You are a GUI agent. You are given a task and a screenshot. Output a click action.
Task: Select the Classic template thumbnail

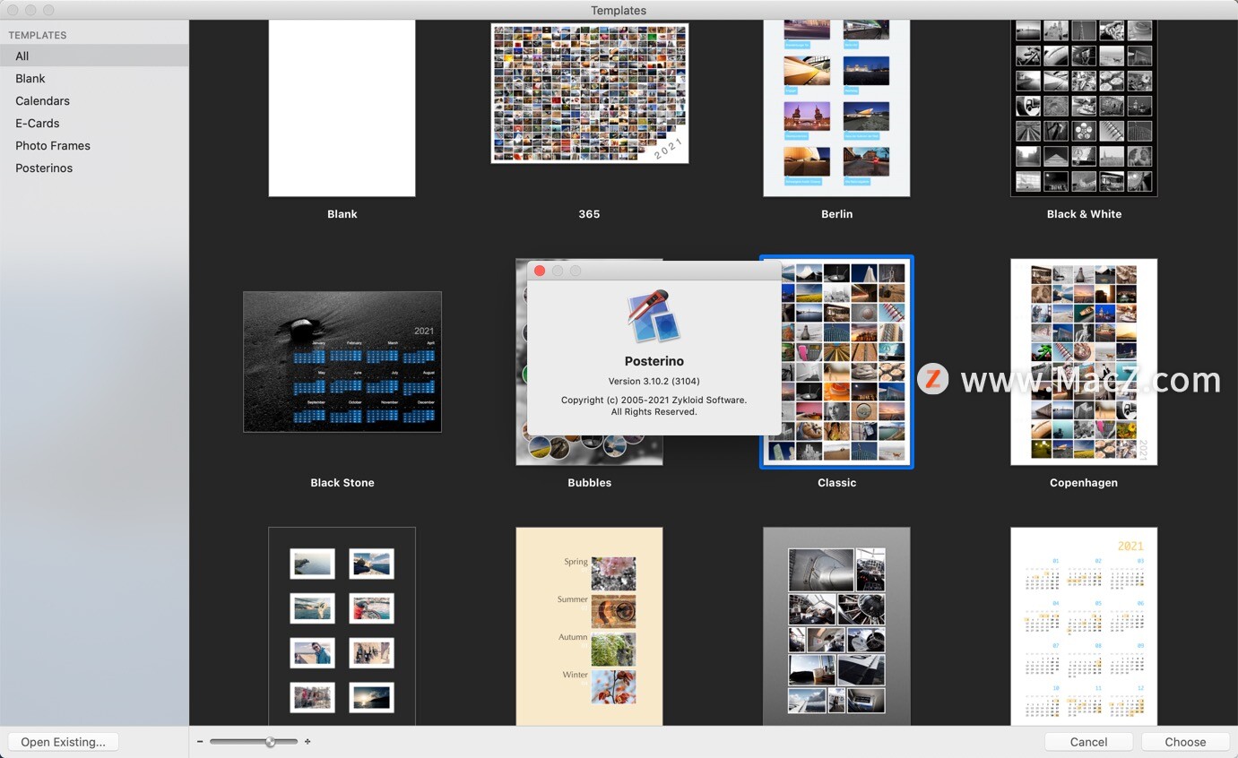point(836,362)
